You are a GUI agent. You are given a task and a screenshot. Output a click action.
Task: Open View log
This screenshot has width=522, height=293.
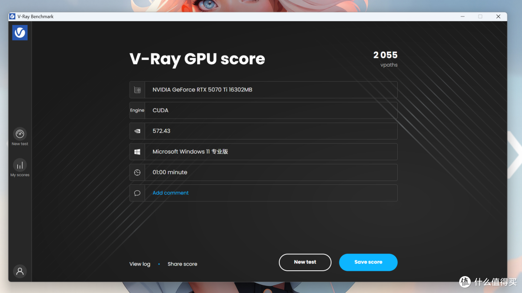140,264
